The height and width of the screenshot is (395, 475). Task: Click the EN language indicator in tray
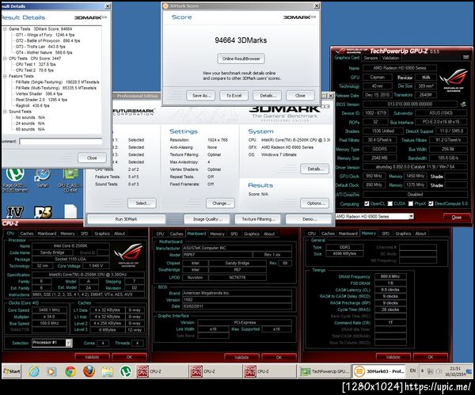coord(412,370)
